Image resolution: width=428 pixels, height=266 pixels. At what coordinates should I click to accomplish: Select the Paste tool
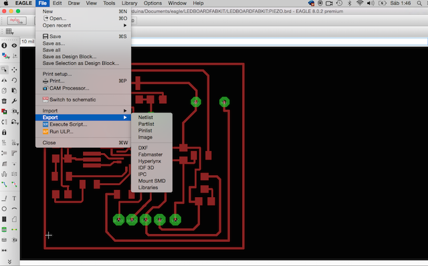14,91
